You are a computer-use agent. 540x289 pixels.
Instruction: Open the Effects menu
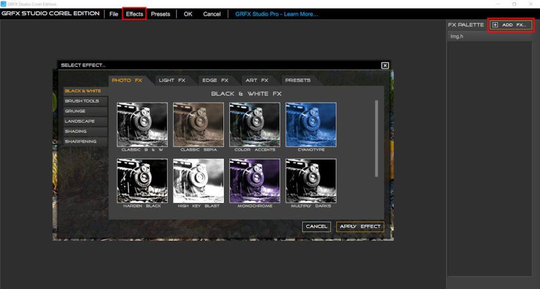coord(134,14)
